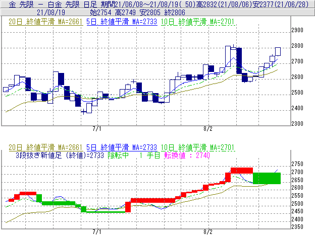Click the 3段抜き新値足 (終値)=2733 label
Viewport: 315px width, 239px height.
click(x=60, y=155)
